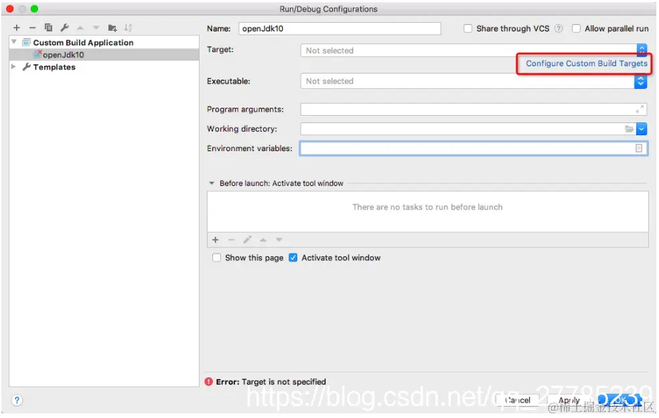Select Templates item in tree
Screen dimensions: 659x418
coord(54,67)
